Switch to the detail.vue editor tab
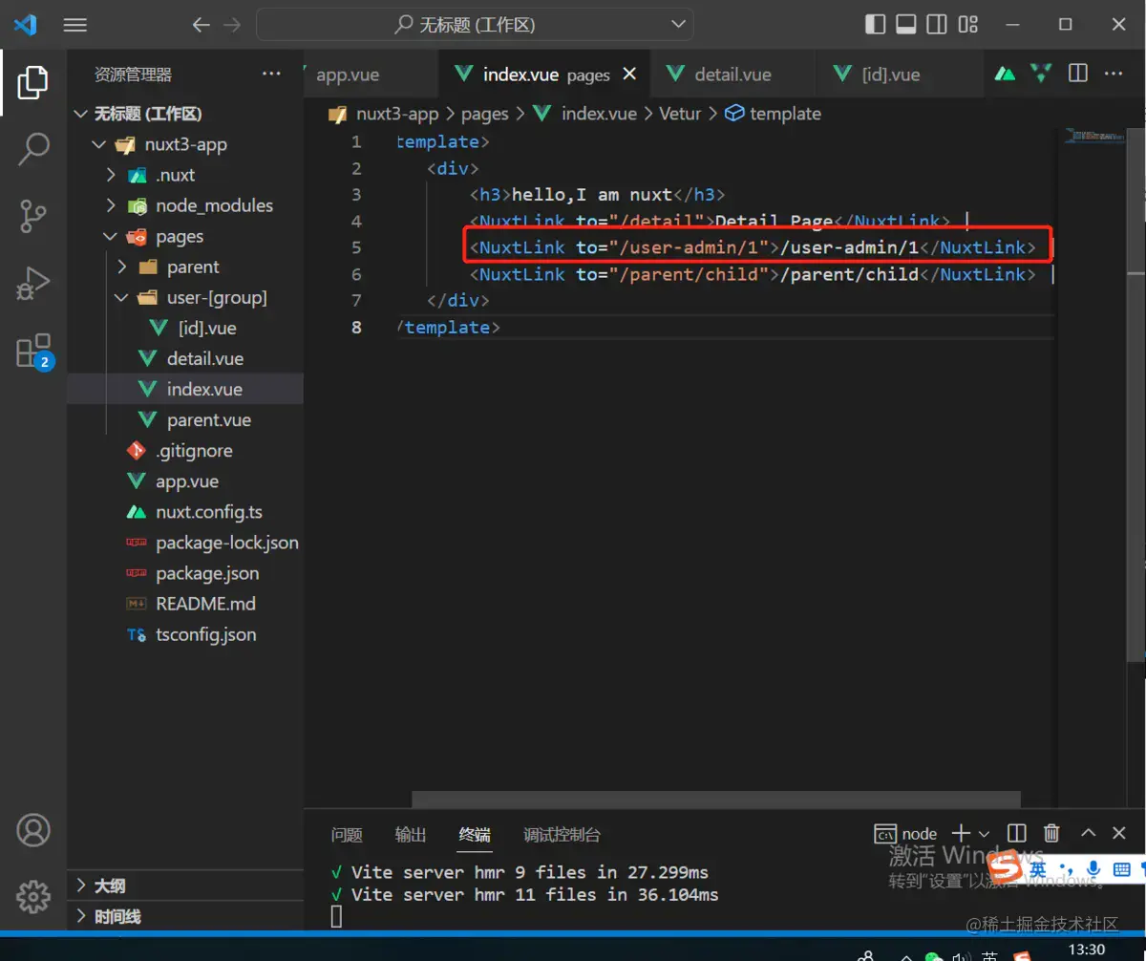This screenshot has width=1146, height=961. 732,75
